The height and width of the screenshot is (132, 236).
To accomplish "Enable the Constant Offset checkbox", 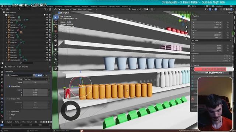I will point(10,99).
